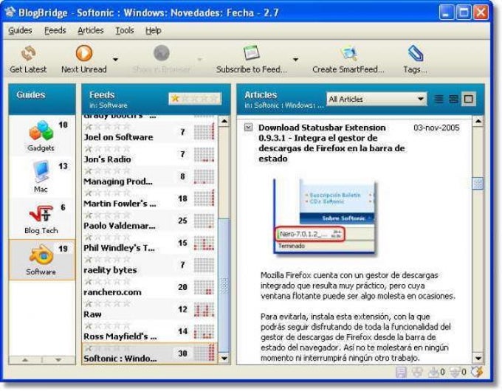Open the Feeds menu

(55, 30)
